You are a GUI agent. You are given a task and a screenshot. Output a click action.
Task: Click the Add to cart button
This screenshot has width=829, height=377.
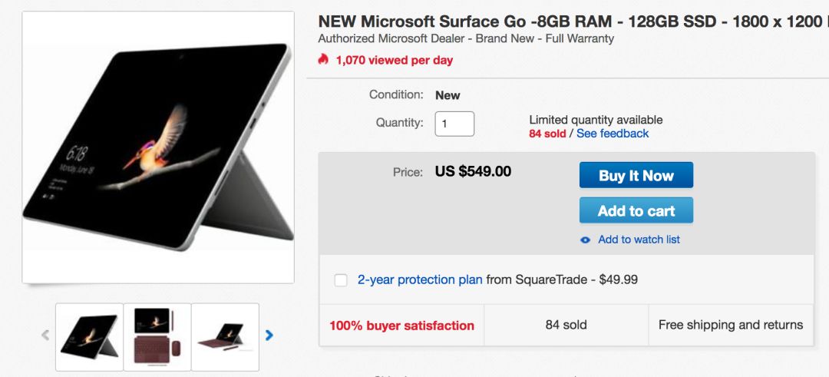click(636, 210)
